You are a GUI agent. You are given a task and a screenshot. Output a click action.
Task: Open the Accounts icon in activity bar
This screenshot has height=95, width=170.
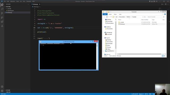coord(2,87)
